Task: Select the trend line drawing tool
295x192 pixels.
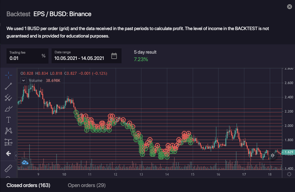Action: tap(8, 86)
